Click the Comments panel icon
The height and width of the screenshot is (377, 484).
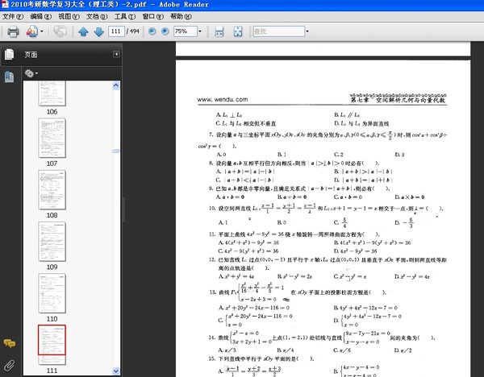pyautogui.click(x=9, y=343)
